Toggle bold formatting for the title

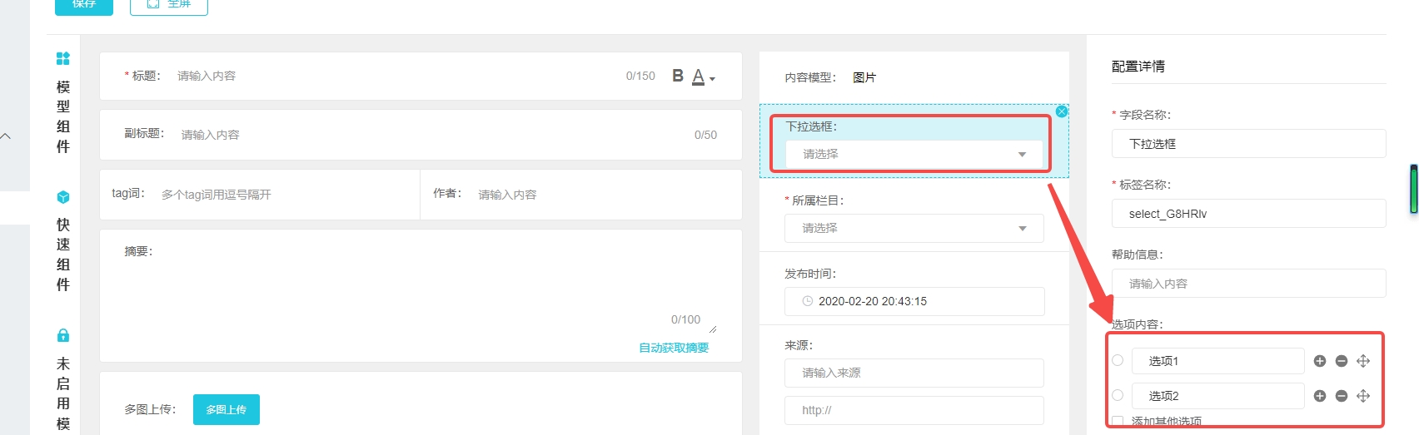point(678,76)
